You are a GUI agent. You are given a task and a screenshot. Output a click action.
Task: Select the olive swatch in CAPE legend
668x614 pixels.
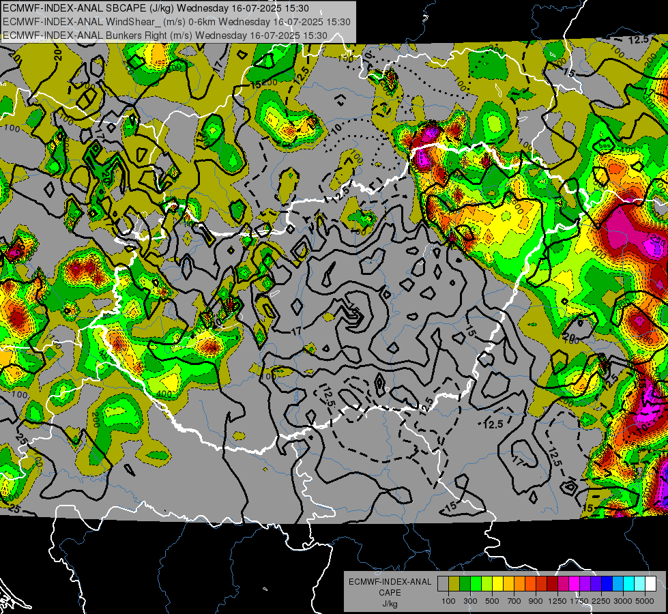pos(454,583)
